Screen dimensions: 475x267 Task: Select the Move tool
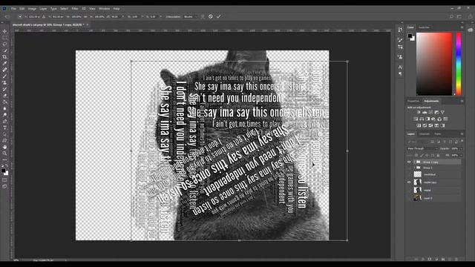pos(4,31)
